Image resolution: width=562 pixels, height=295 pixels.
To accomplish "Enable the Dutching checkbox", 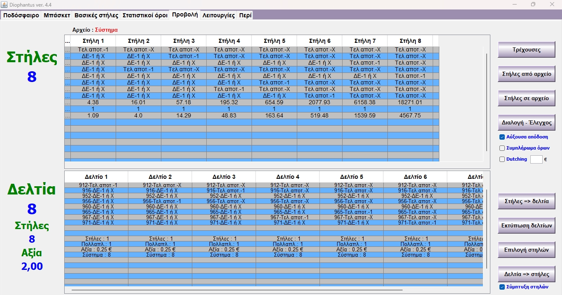I will click(502, 159).
